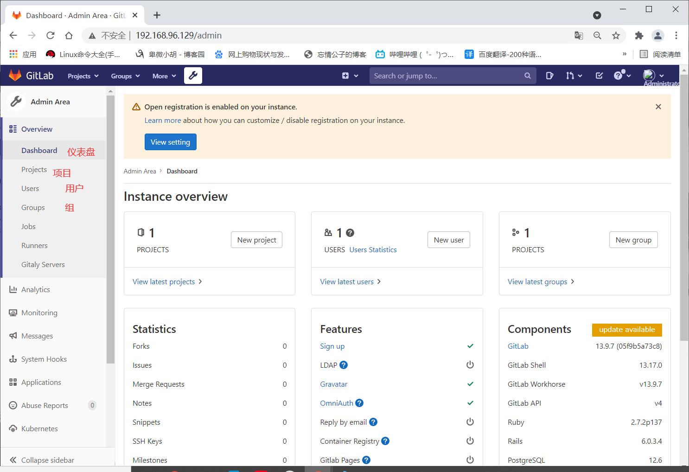Expand the merge requests dropdown
This screenshot has height=472, width=689.
(x=574, y=76)
